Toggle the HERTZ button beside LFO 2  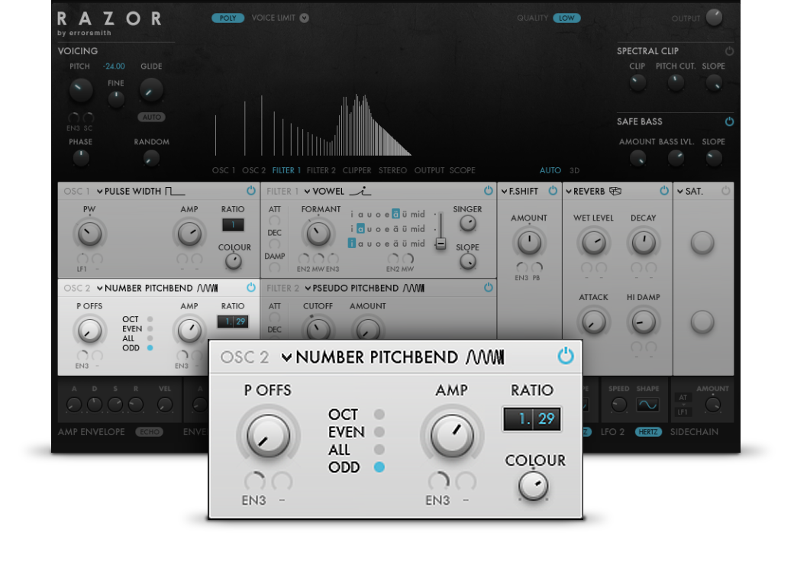(648, 432)
